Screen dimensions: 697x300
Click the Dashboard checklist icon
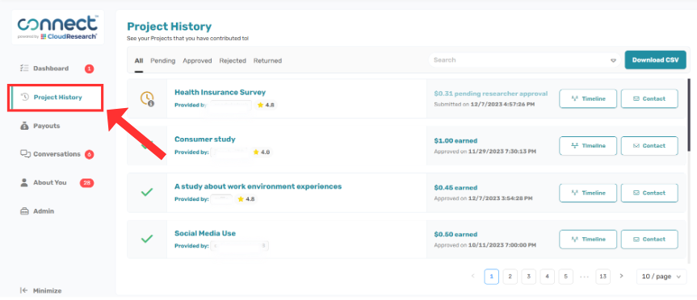click(x=24, y=69)
